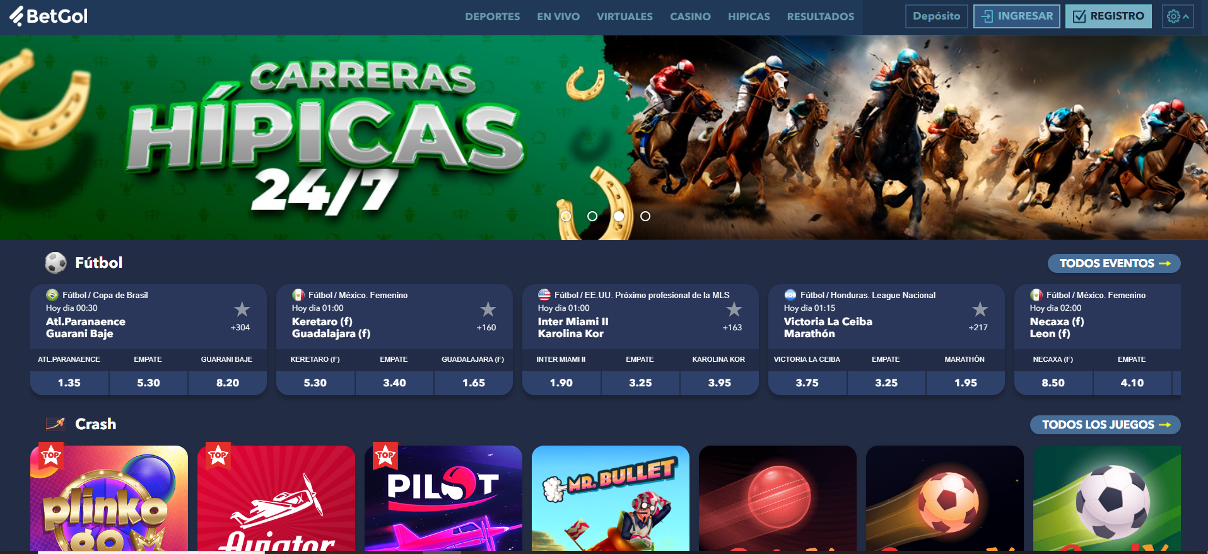Image resolution: width=1208 pixels, height=554 pixels.
Task: Select the fourth banner carousel dot
Action: pos(645,216)
